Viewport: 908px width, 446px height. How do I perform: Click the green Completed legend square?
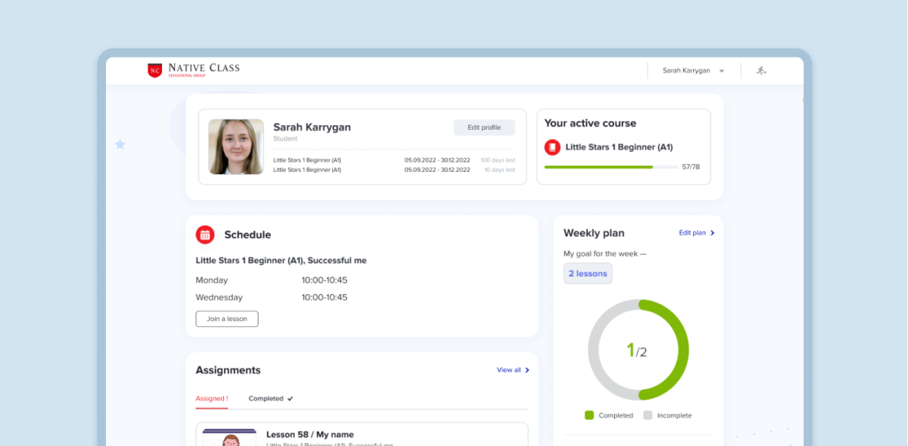click(x=589, y=415)
